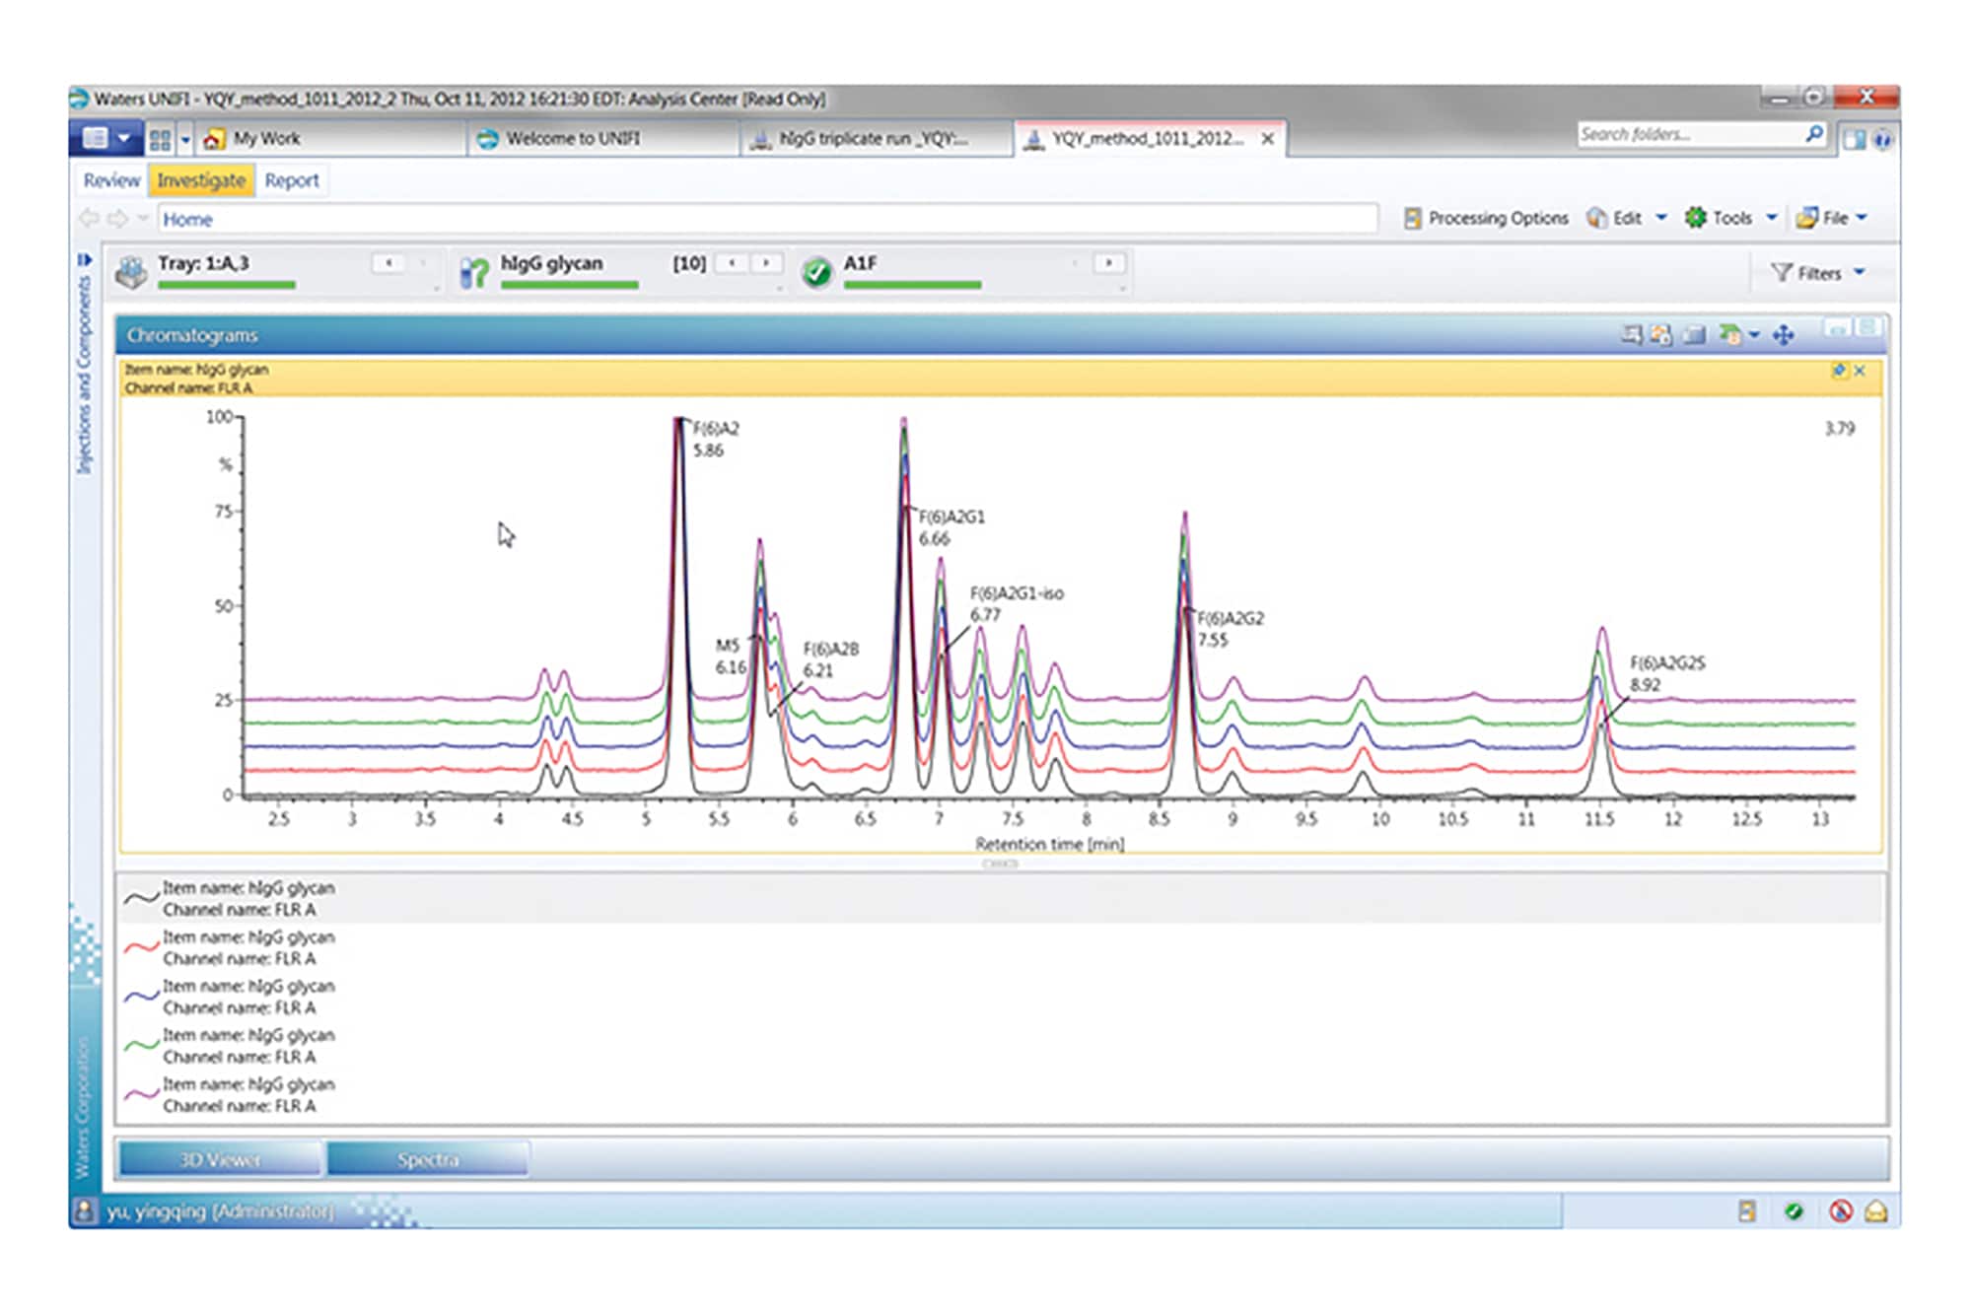Open the 3D Viewer
Viewport: 1972px width, 1314px height.
[219, 1159]
